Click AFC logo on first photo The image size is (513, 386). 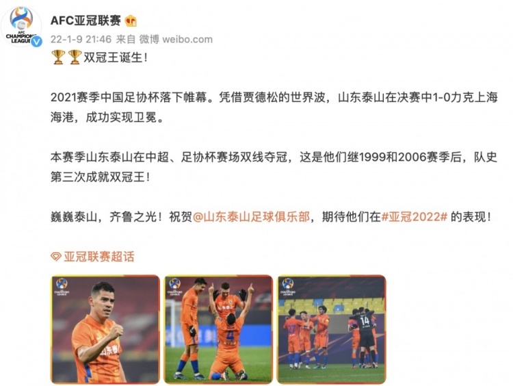pos(62,287)
